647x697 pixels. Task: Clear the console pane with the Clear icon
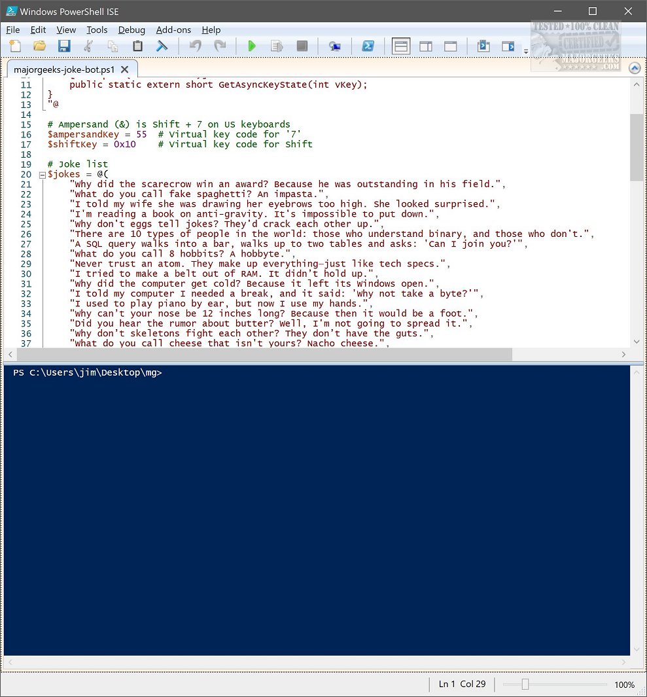click(x=162, y=46)
